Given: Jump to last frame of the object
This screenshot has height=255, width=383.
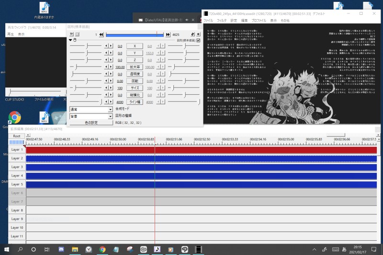Looking at the screenshot, I should tap(168, 34).
